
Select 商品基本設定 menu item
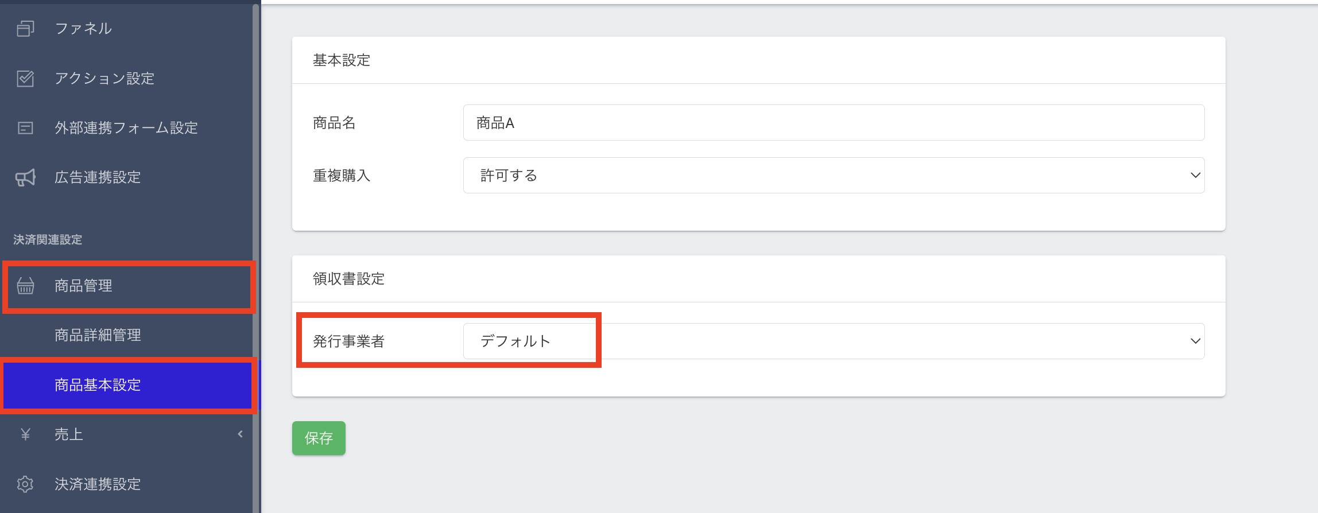[98, 385]
